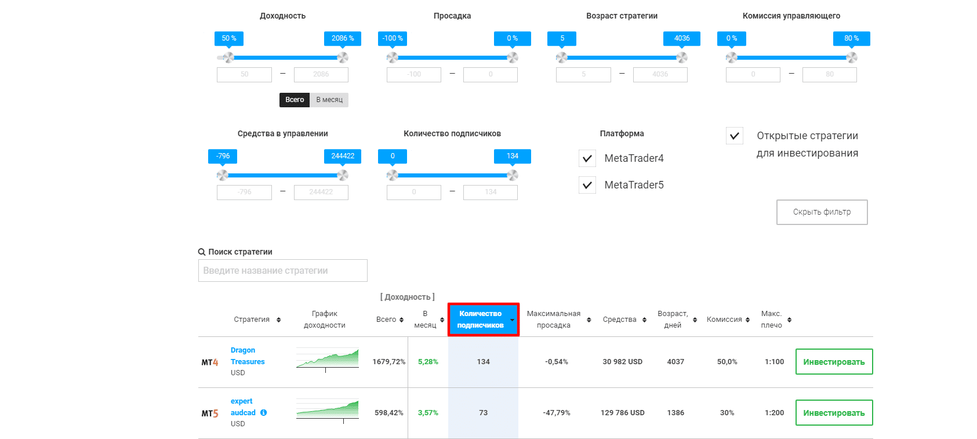977x439 pixels.
Task: Click the strategy name search field
Action: pyautogui.click(x=283, y=271)
